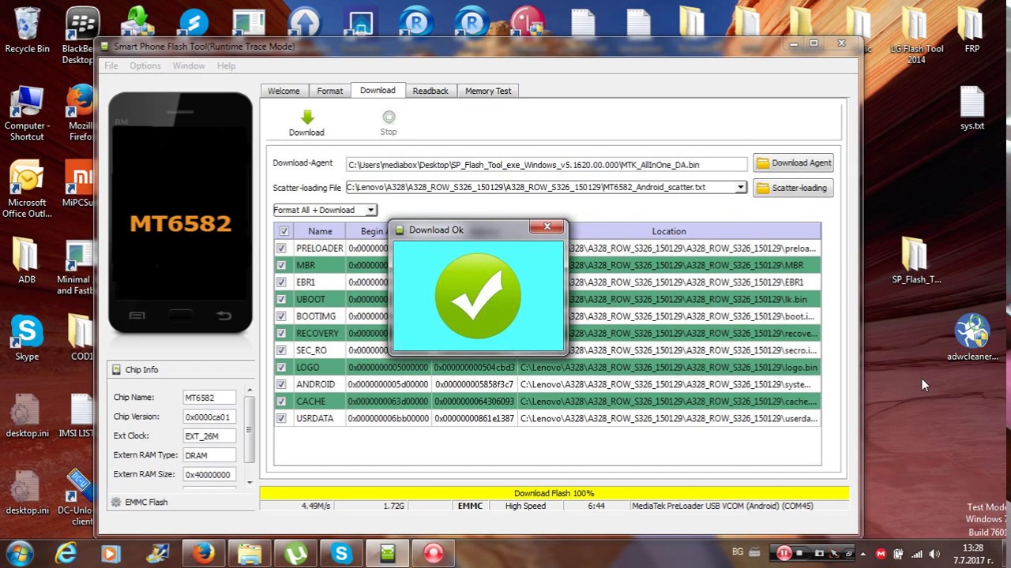Click the Skype taskbar icon
The image size is (1011, 568).
click(x=341, y=554)
